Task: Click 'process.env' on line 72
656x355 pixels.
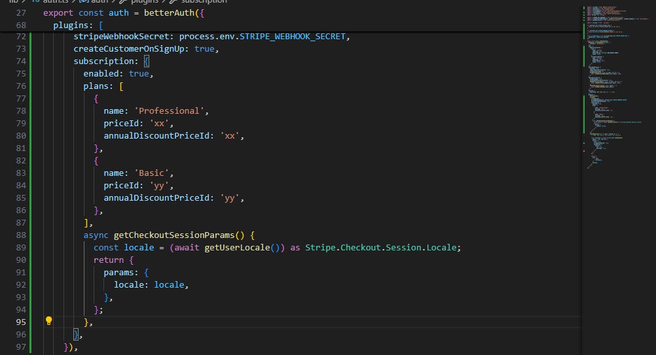Action: coord(207,37)
